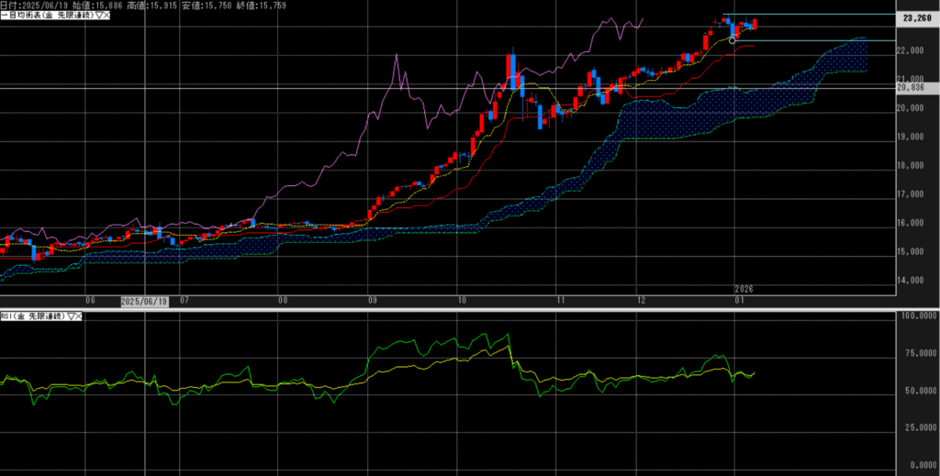Screen dimensions: 940x476
Task: Click the RSI panel title label
Action: [31, 315]
